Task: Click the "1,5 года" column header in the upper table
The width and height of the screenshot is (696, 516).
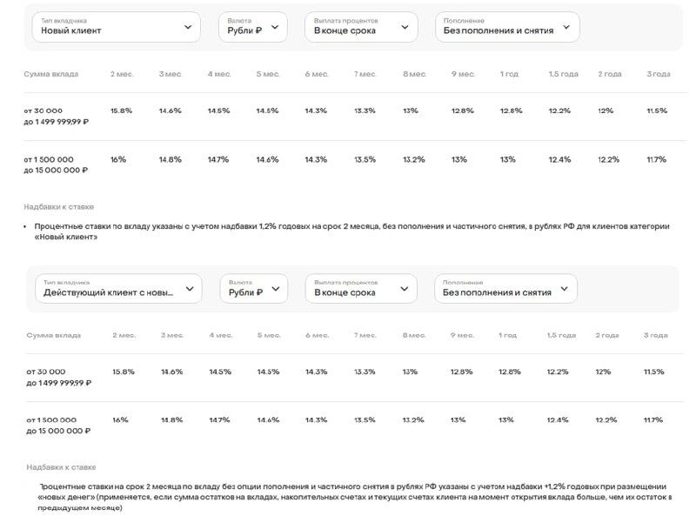Action: click(563, 74)
